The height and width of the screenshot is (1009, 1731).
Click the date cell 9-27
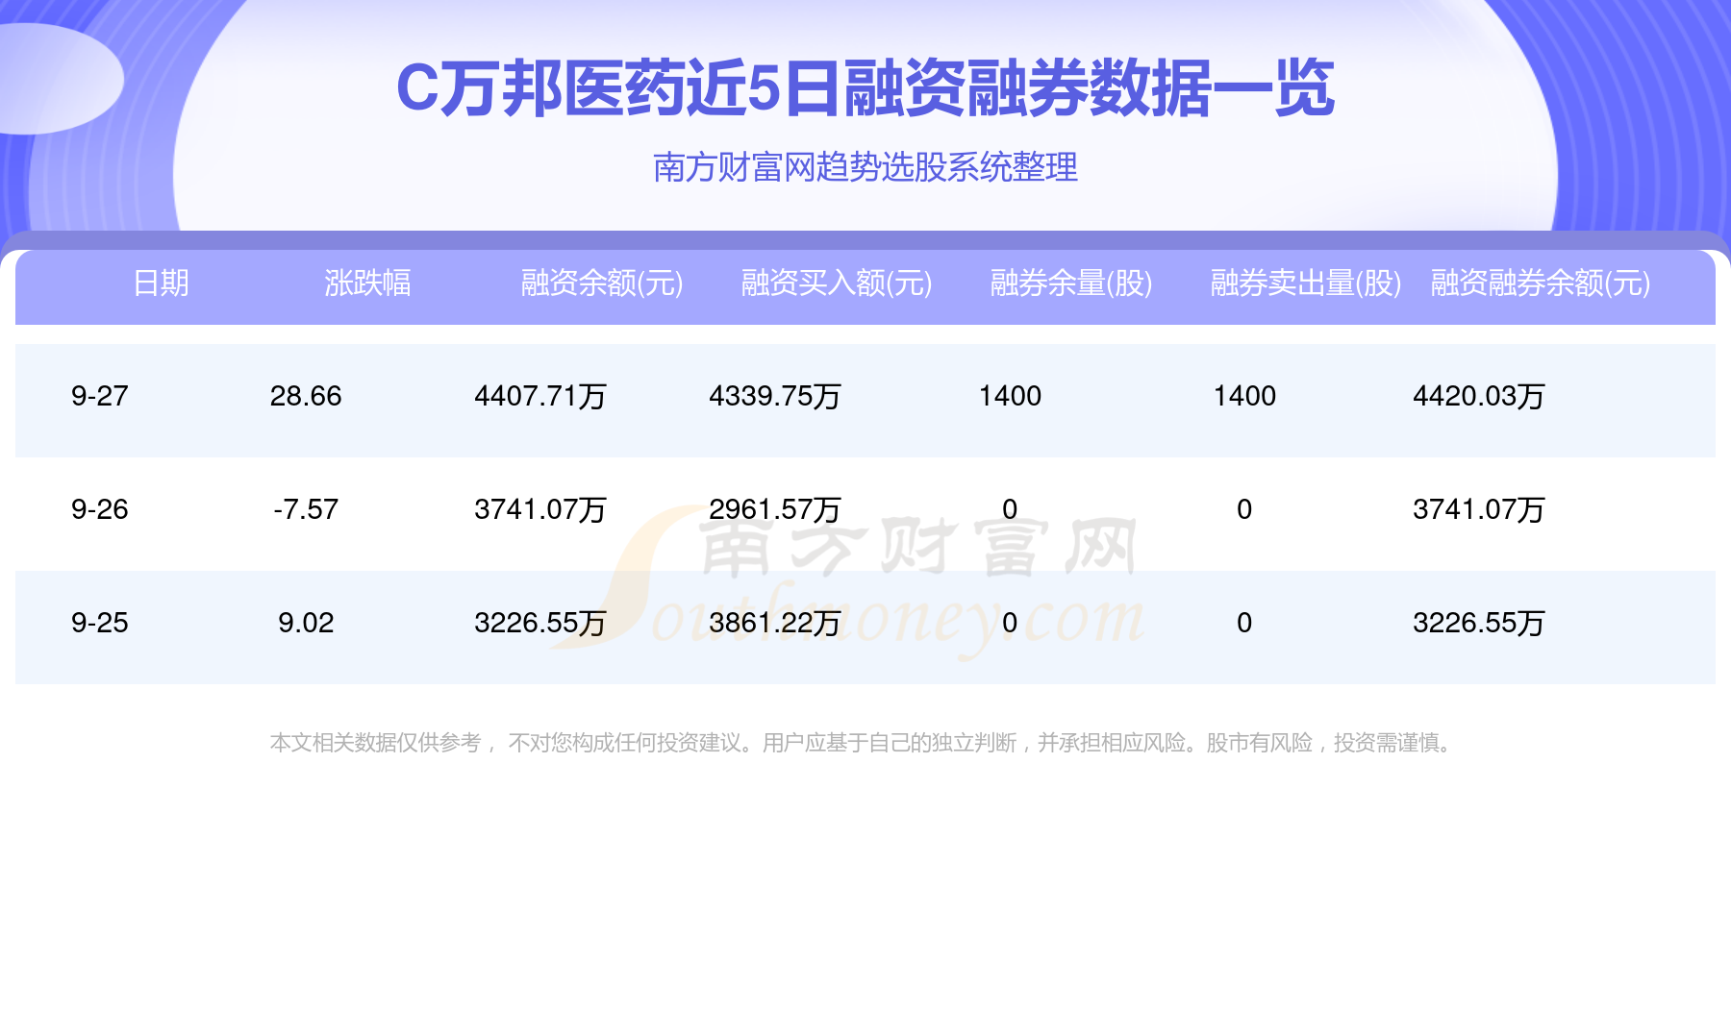pyautogui.click(x=100, y=396)
